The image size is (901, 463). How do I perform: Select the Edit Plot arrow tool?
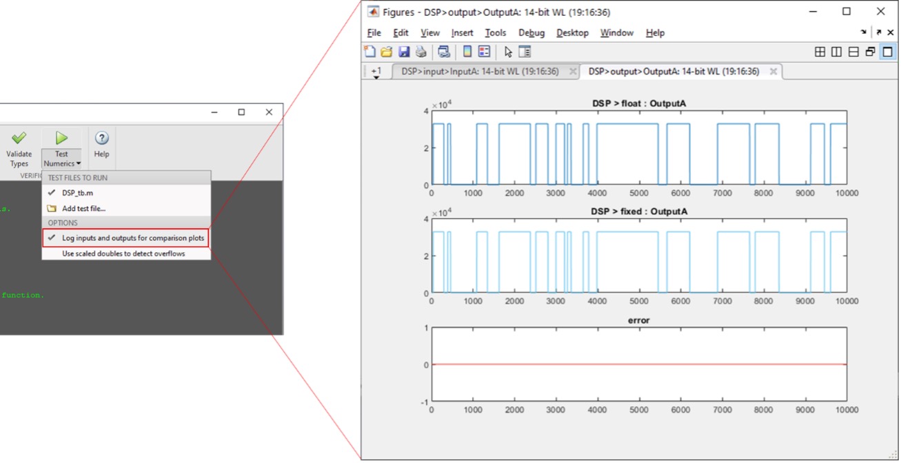pyautogui.click(x=508, y=52)
